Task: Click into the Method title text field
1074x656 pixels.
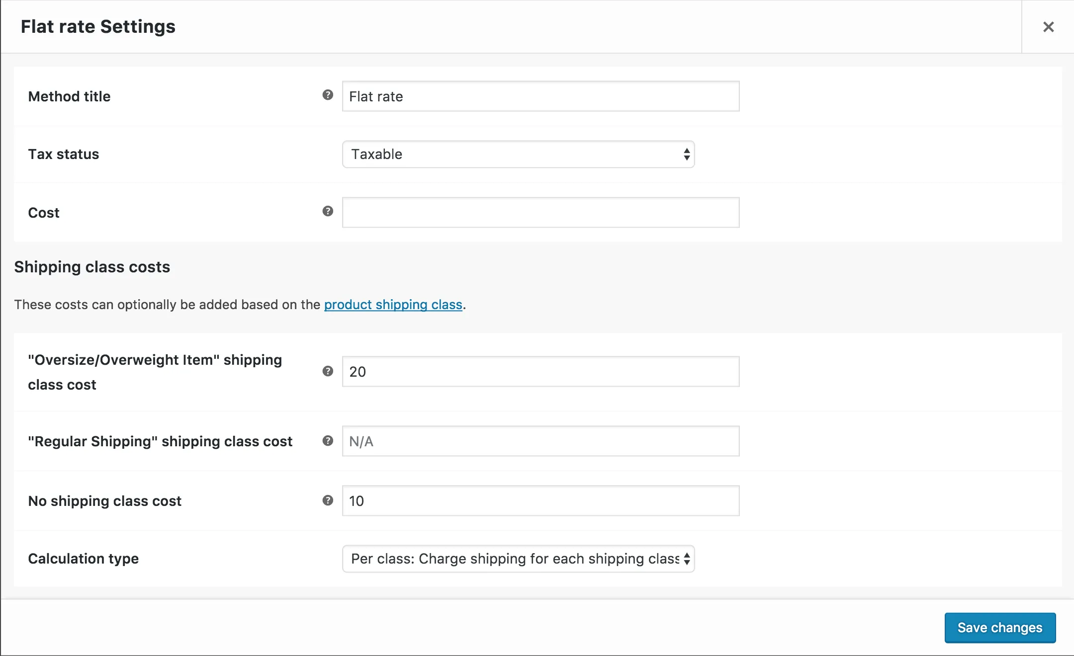Action: 540,96
